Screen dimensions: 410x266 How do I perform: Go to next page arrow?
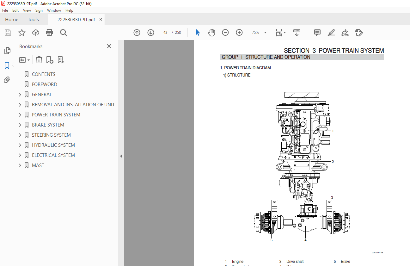point(151,33)
